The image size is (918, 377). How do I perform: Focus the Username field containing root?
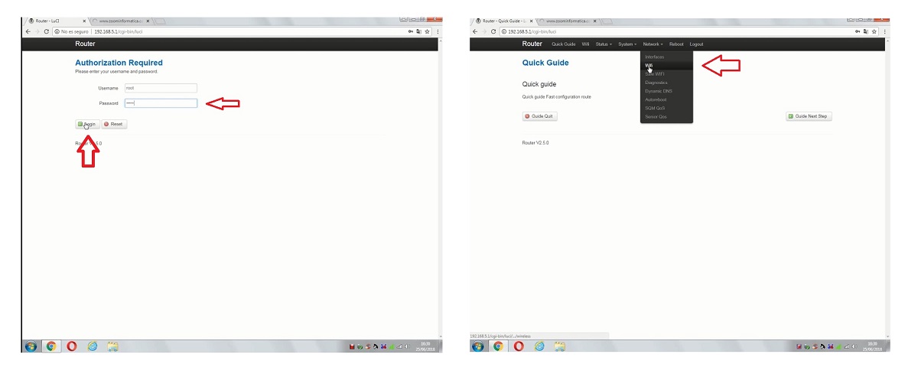[x=161, y=88]
